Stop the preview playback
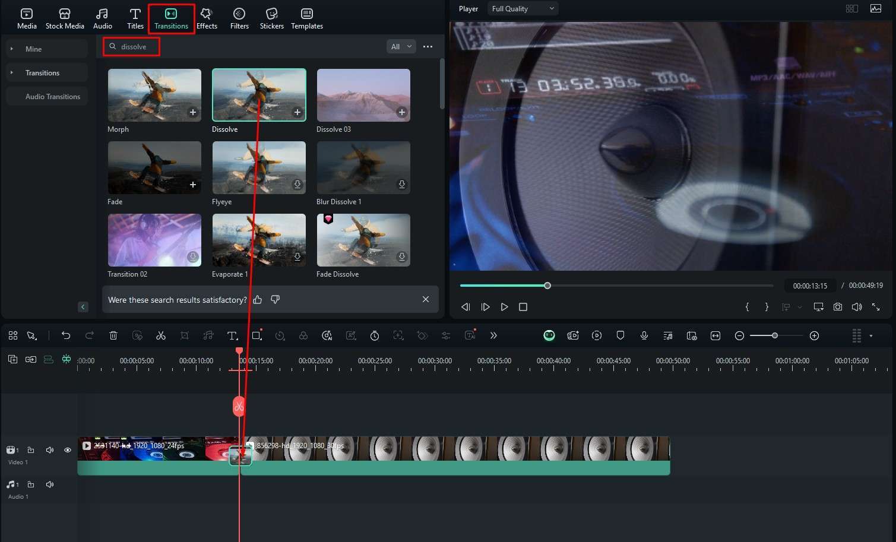 click(x=523, y=307)
